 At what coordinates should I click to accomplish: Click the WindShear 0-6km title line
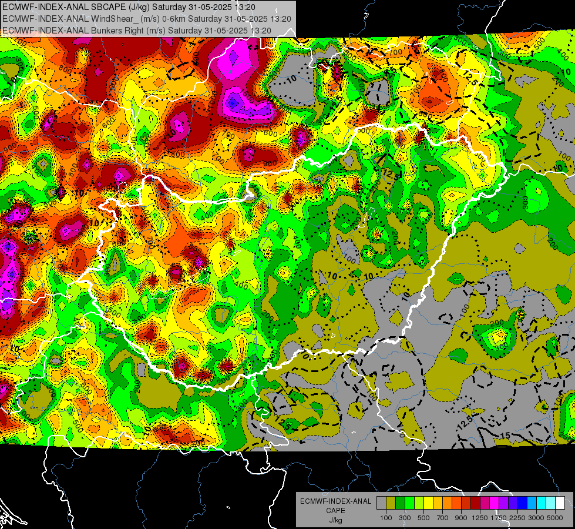tap(147, 19)
